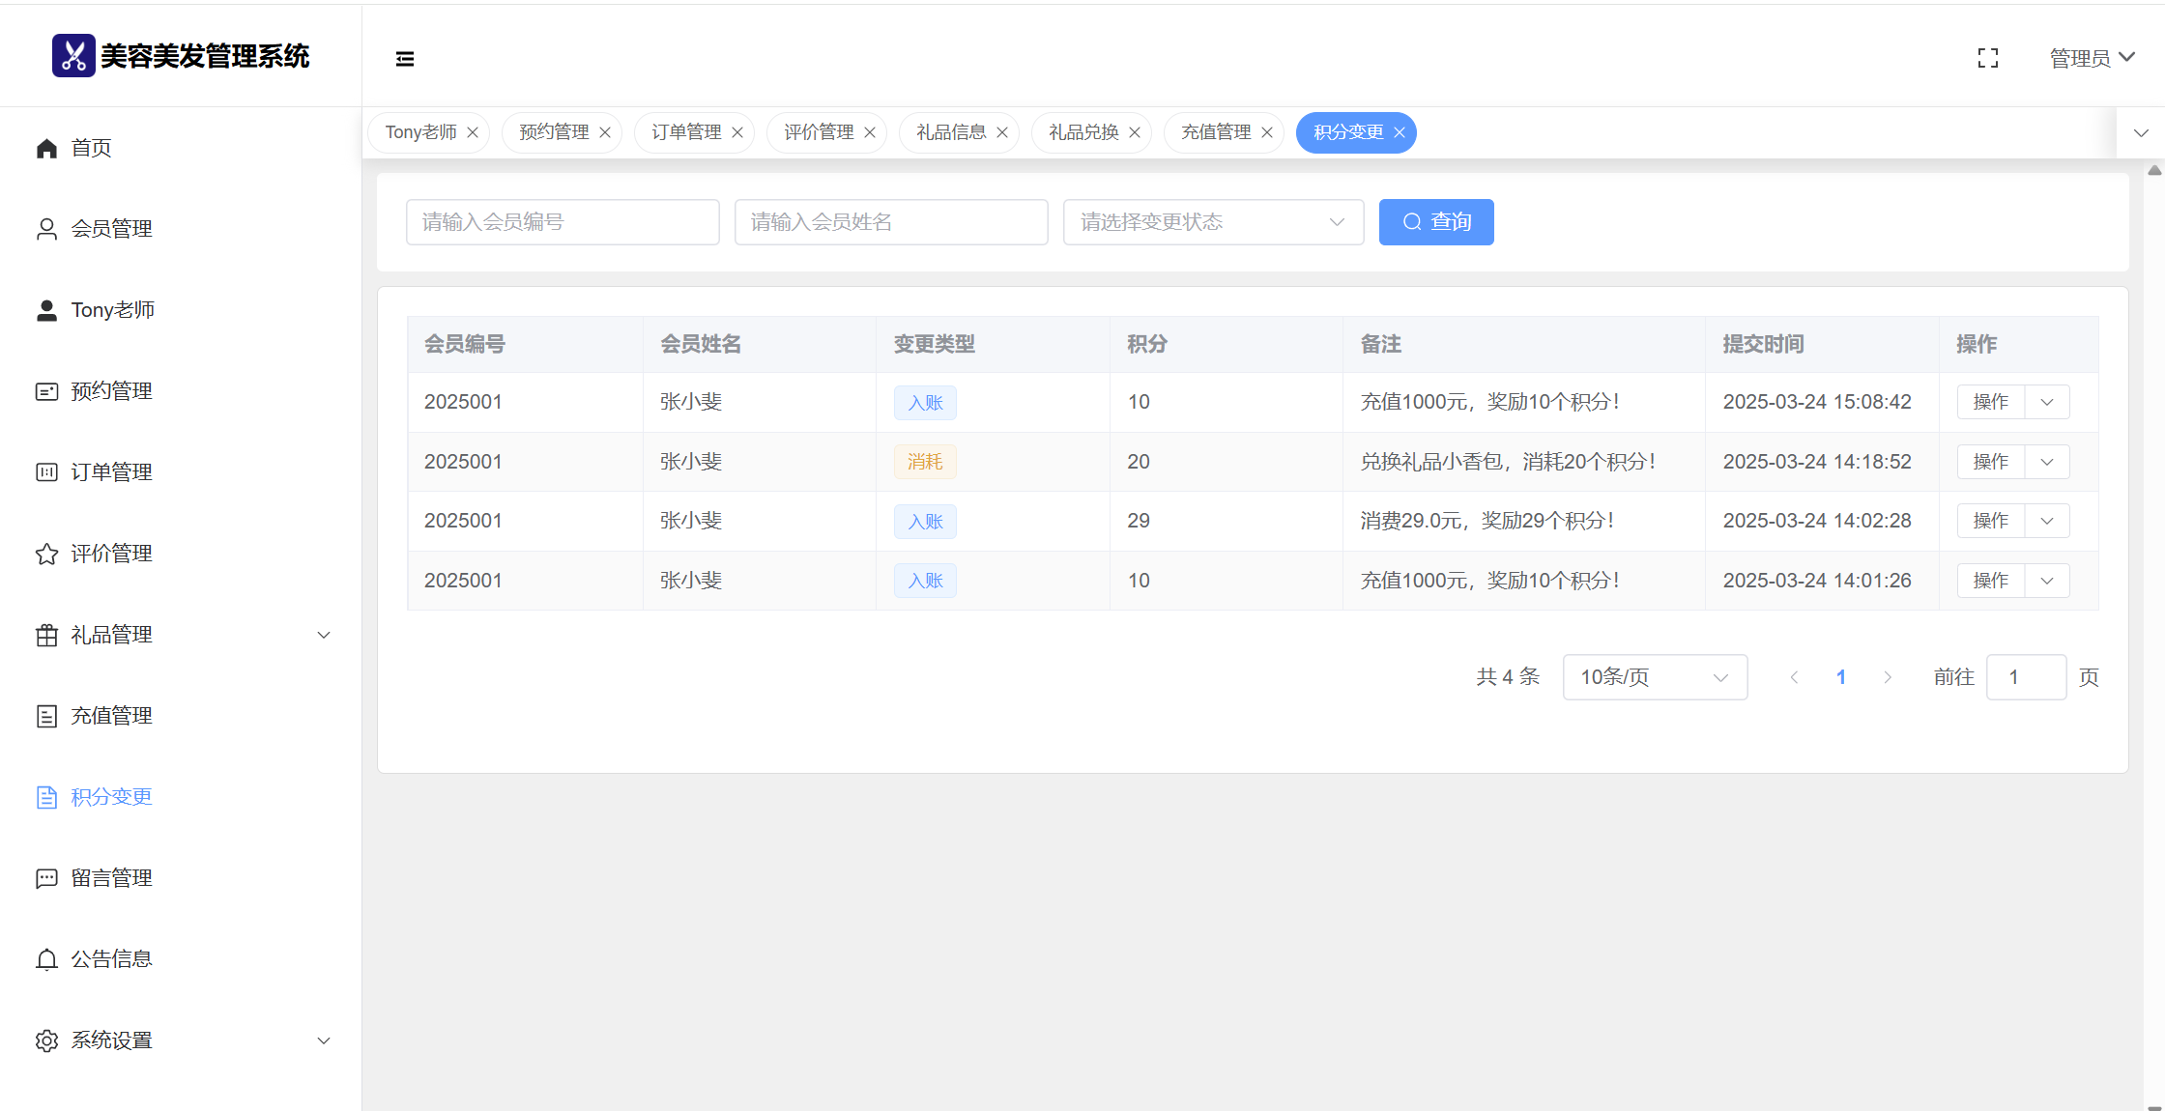
Task: Click 操作 button for the 消耗 row
Action: 1990,462
